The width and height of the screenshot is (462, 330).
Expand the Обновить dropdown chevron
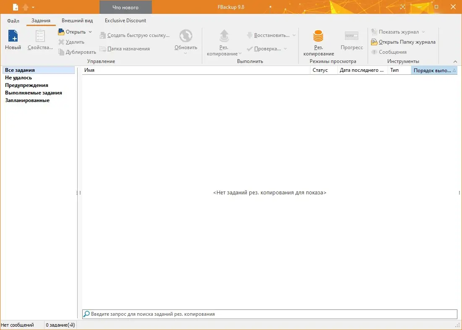(x=185, y=53)
